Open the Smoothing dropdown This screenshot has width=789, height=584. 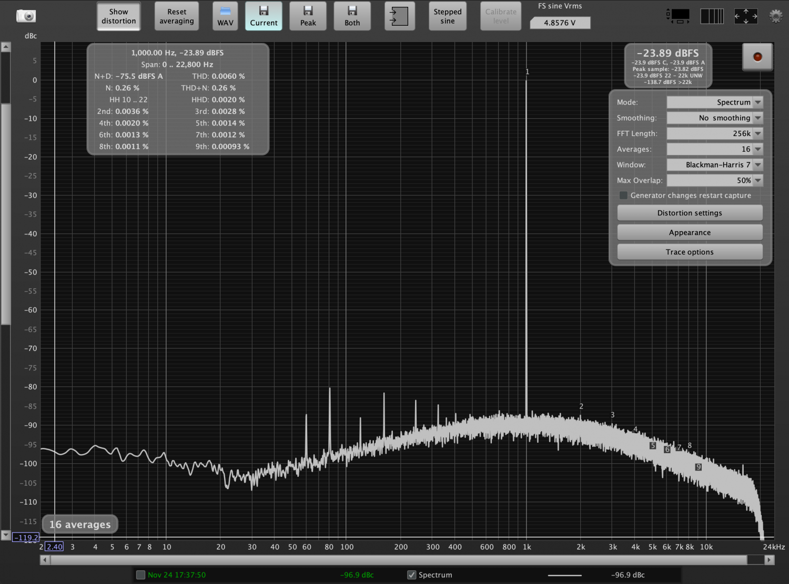(x=714, y=118)
